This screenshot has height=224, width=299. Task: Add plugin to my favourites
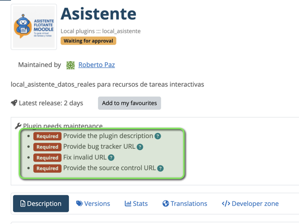pyautogui.click(x=129, y=103)
